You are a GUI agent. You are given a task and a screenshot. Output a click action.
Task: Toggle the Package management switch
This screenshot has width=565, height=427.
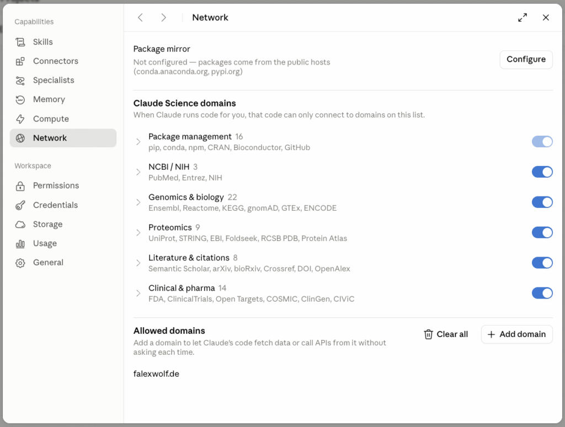(542, 142)
